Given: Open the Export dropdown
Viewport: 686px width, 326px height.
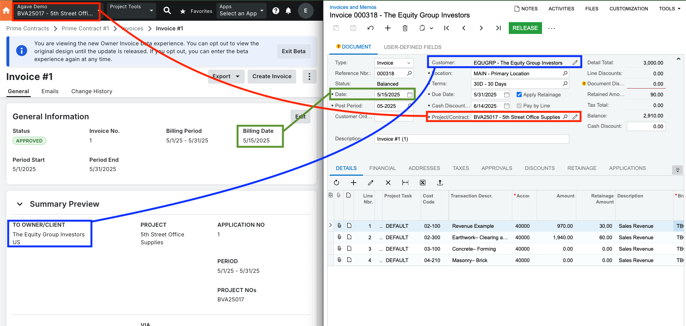Looking at the screenshot, I should [x=226, y=76].
